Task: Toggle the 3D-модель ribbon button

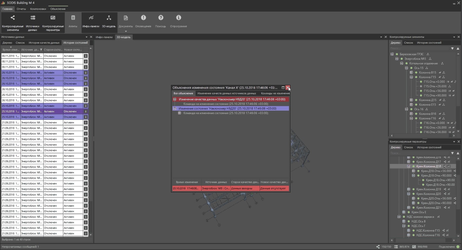Action: point(109,21)
